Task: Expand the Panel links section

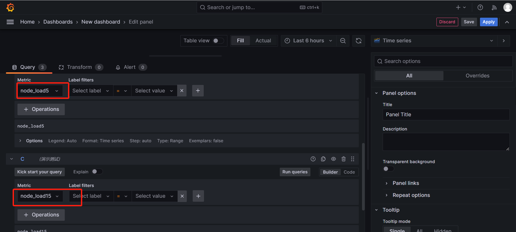Action: pyautogui.click(x=406, y=183)
